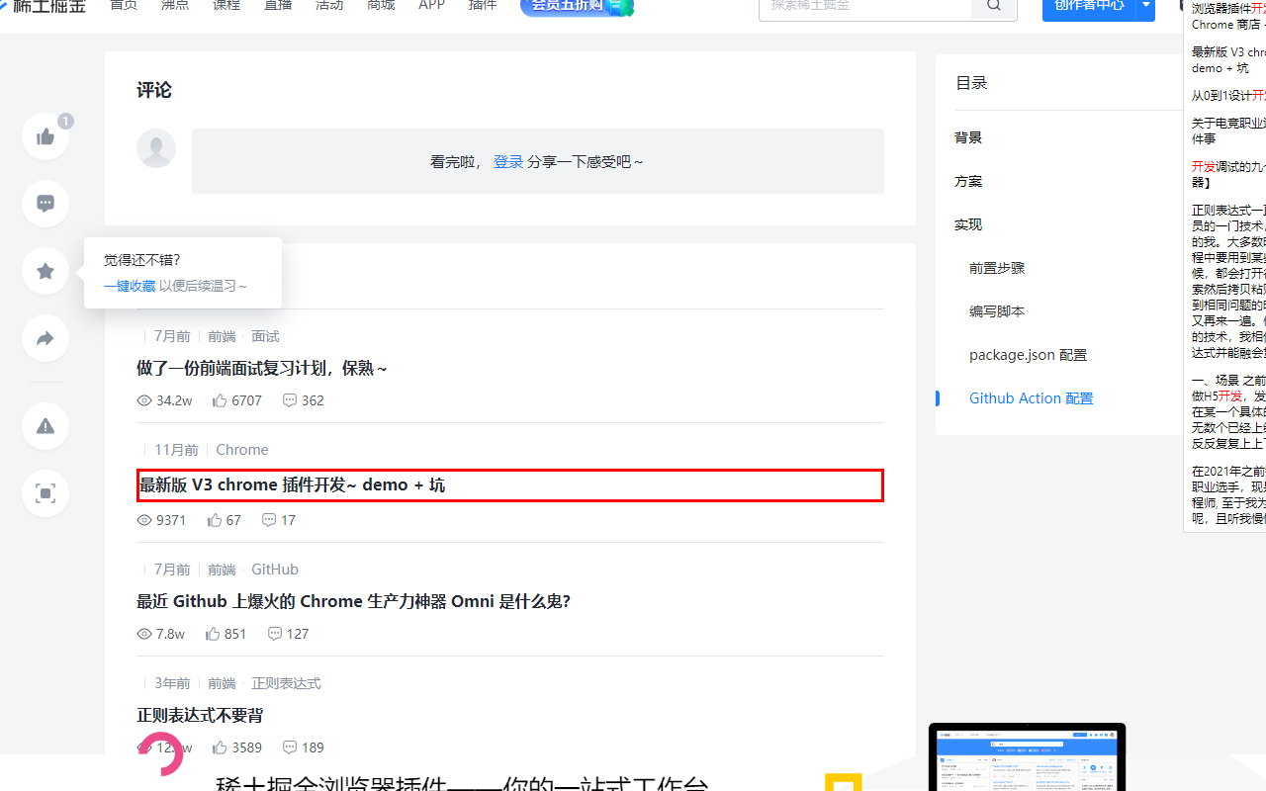Jump to 方案 in table of contents
The height and width of the screenshot is (791, 1266).
[x=968, y=181]
